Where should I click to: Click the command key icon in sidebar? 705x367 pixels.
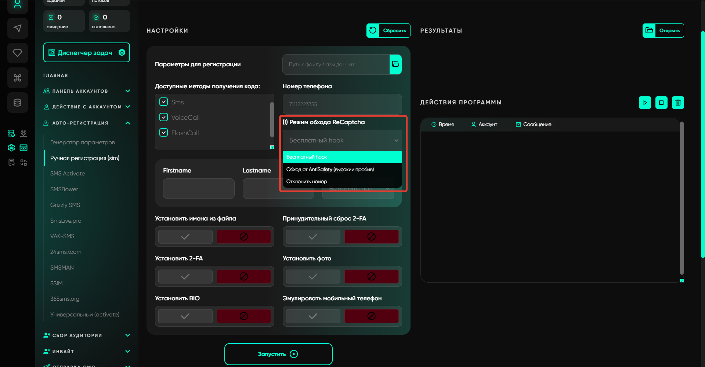[x=17, y=78]
